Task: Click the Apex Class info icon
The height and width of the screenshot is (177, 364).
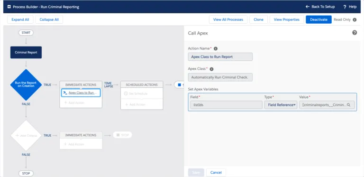Action: coord(211,69)
